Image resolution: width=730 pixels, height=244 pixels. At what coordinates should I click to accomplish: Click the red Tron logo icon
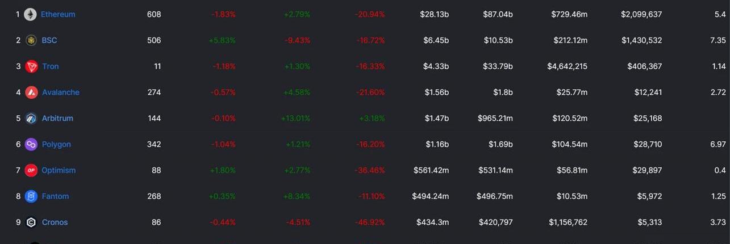coord(31,66)
